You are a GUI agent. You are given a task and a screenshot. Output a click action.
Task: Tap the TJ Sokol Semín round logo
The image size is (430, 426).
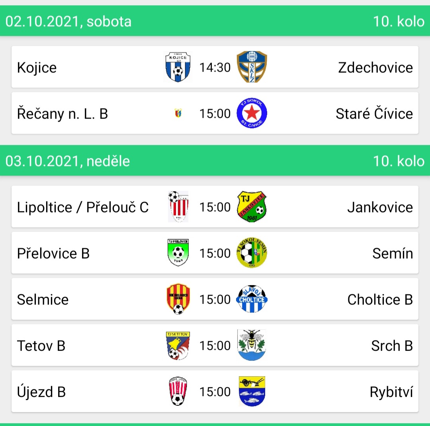[x=252, y=253]
